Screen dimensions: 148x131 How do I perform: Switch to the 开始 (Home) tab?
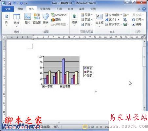(20, 9)
